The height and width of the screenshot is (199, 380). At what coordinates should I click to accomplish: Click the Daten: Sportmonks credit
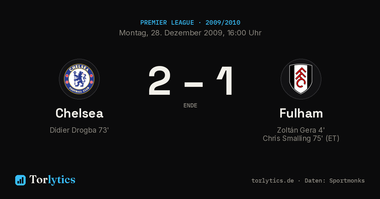[334, 181]
